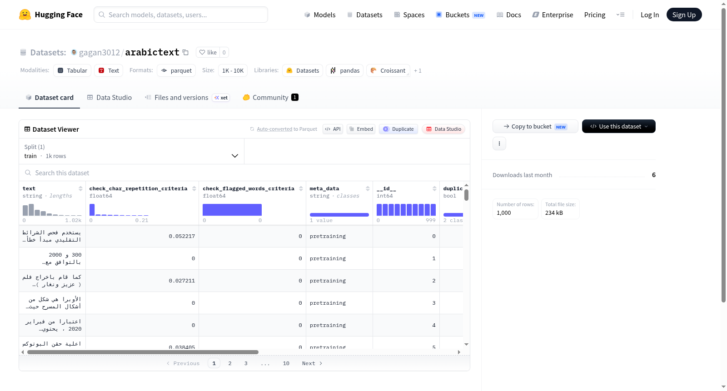
Task: Open the three-dot more options button
Action: point(499,144)
